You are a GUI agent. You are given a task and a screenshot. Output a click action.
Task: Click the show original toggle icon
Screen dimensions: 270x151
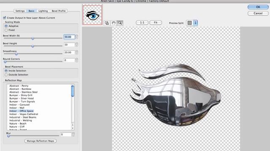[107, 23]
